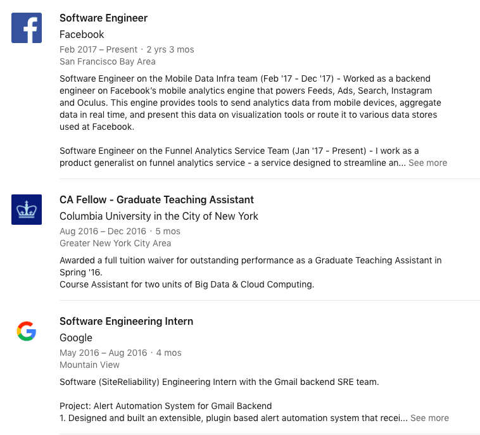Viewport: 480px width, 435px height.
Task: Click the Google company logo
Action: tap(27, 331)
